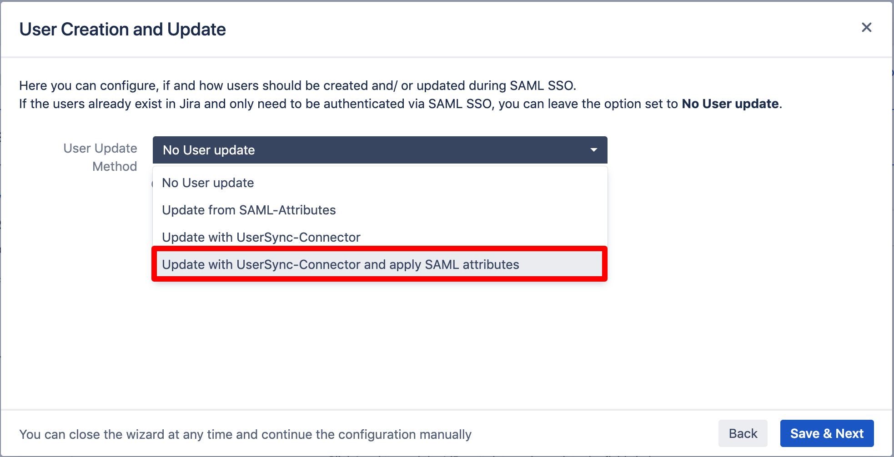The height and width of the screenshot is (457, 894).
Task: Click the wizard close hint footer text
Action: pos(245,434)
